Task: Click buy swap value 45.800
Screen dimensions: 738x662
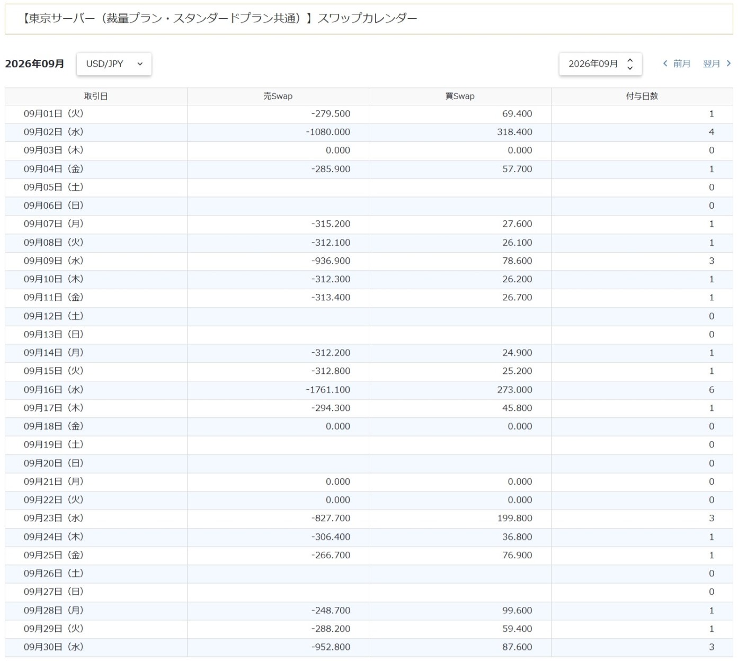Action: tap(517, 408)
